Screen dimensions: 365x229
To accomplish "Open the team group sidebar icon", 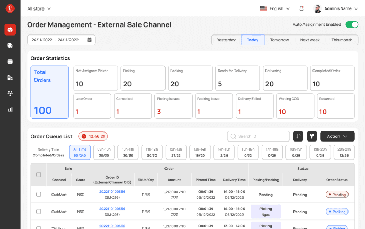I will [10, 93].
